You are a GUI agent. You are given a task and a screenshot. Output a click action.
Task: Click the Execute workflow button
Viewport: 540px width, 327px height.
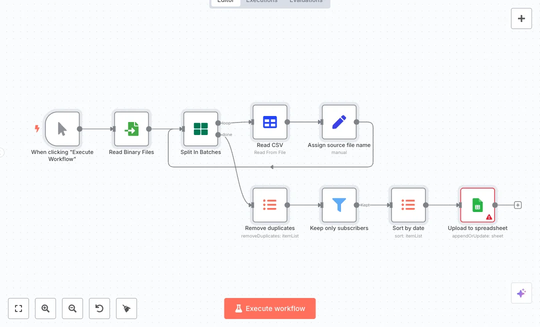click(270, 308)
